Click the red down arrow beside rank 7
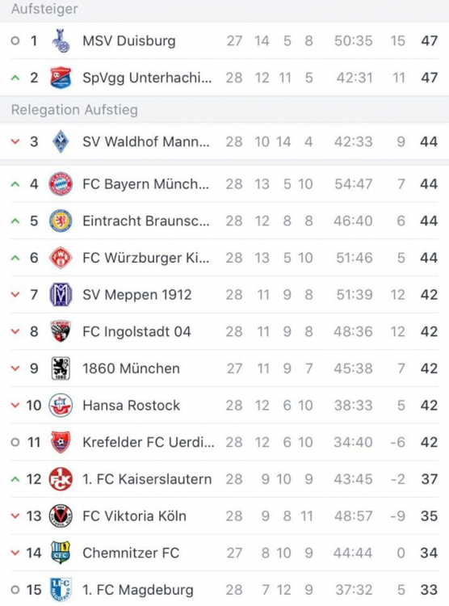 point(15,294)
